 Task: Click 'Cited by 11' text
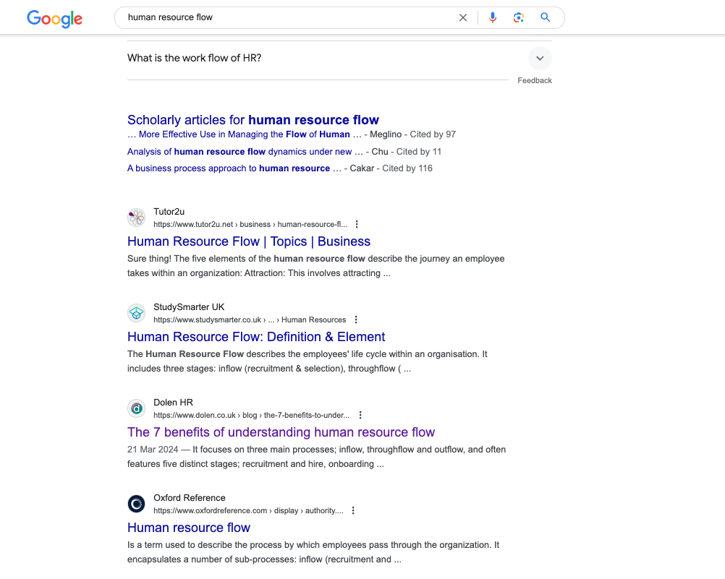tap(419, 152)
